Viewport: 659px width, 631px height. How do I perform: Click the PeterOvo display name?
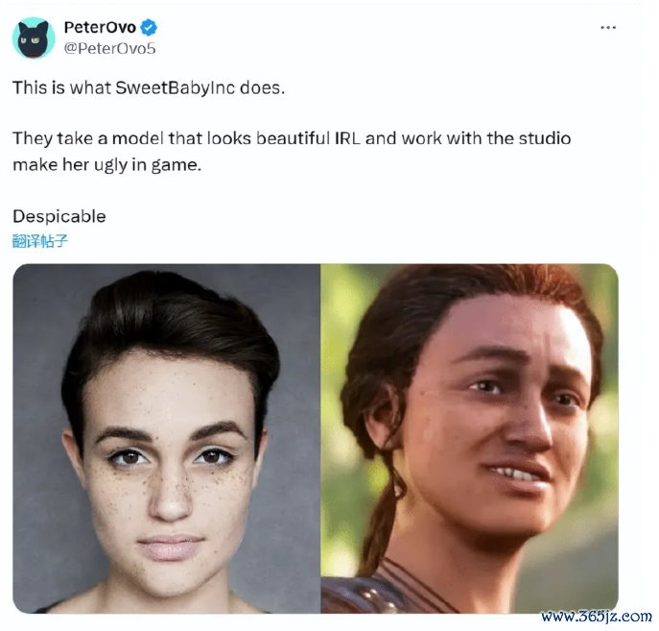coord(100,27)
